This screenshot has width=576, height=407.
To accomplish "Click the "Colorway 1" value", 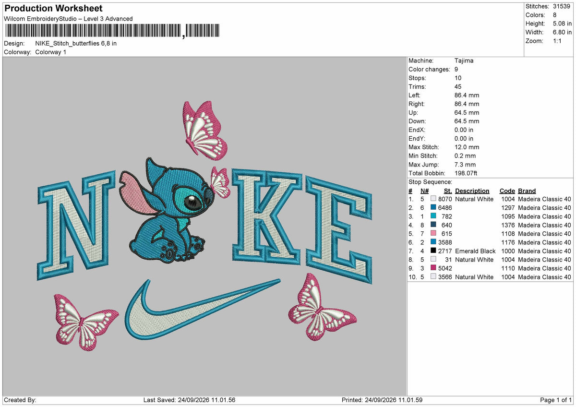I will point(51,52).
